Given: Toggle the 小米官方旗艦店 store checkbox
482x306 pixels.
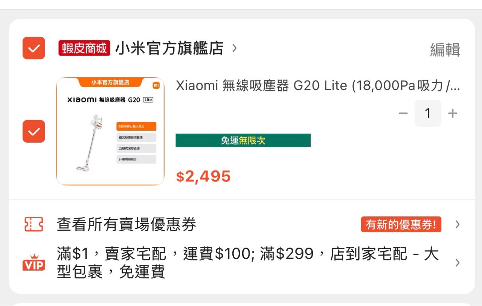Looking at the screenshot, I should click(34, 48).
